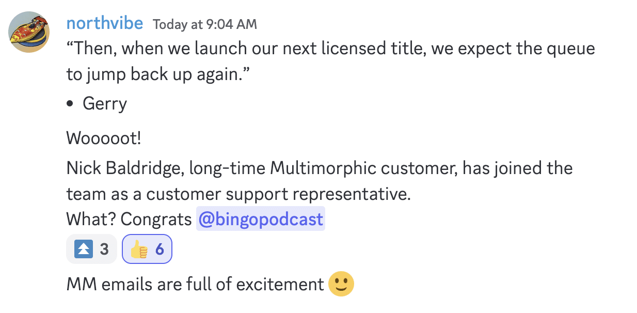Image resolution: width=637 pixels, height=313 pixels.
Task: Click the smiley face emoji
Action: (x=341, y=283)
